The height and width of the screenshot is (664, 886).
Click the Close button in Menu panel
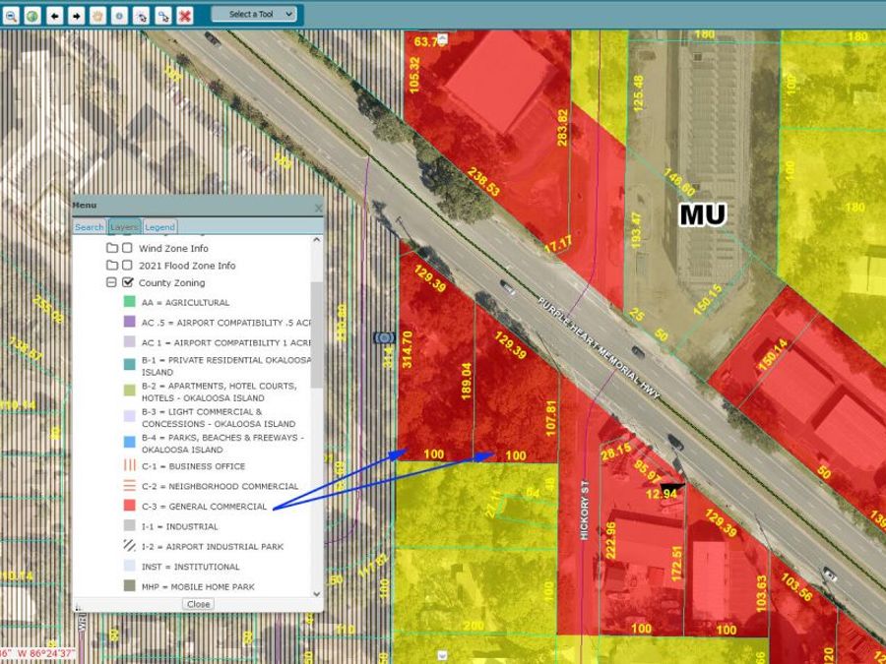pyautogui.click(x=198, y=604)
